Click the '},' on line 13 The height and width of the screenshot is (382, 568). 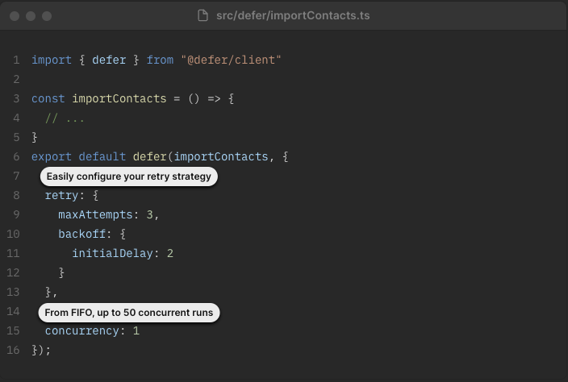click(51, 292)
